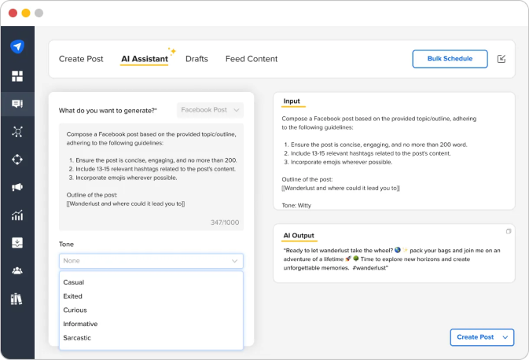
Task: Choose Sarcastic from the tone list
Action: [77, 338]
